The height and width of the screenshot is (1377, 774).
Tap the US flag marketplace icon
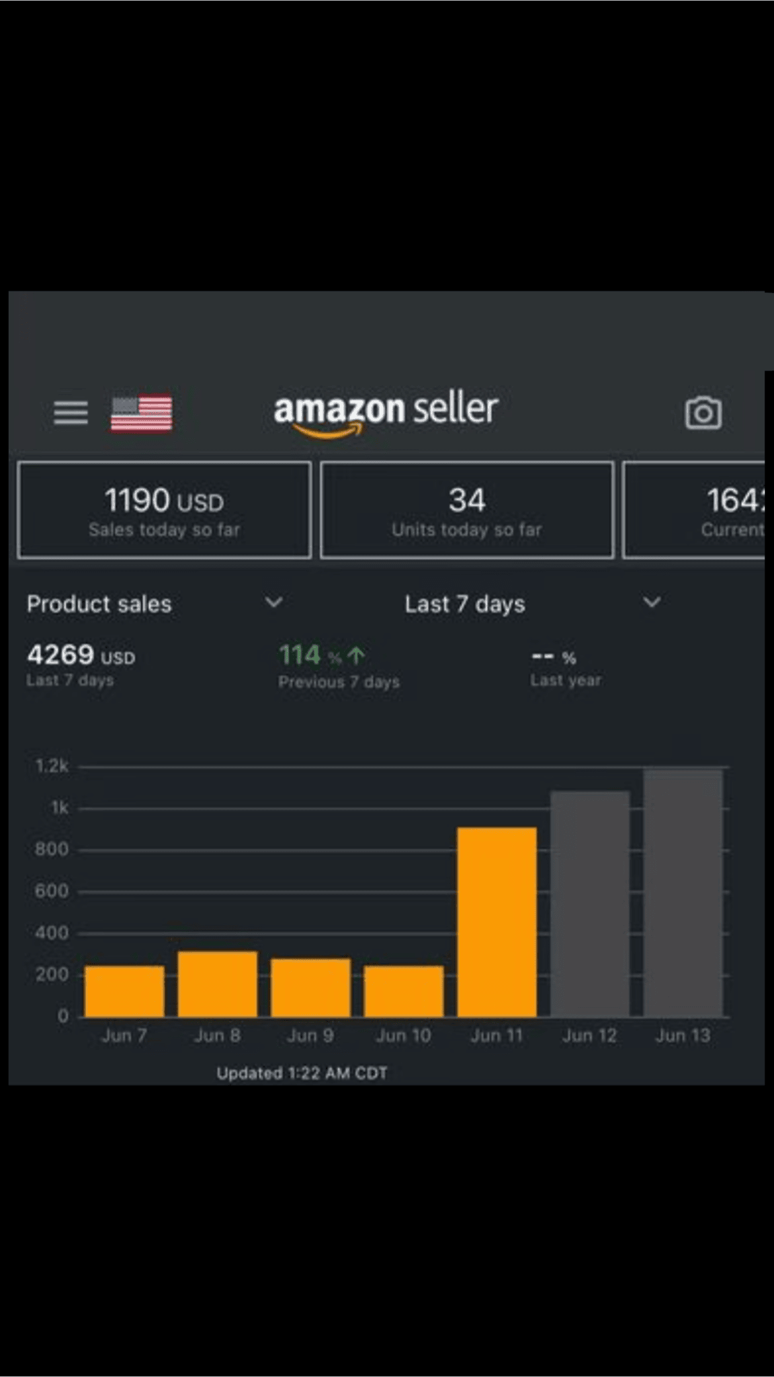(141, 413)
